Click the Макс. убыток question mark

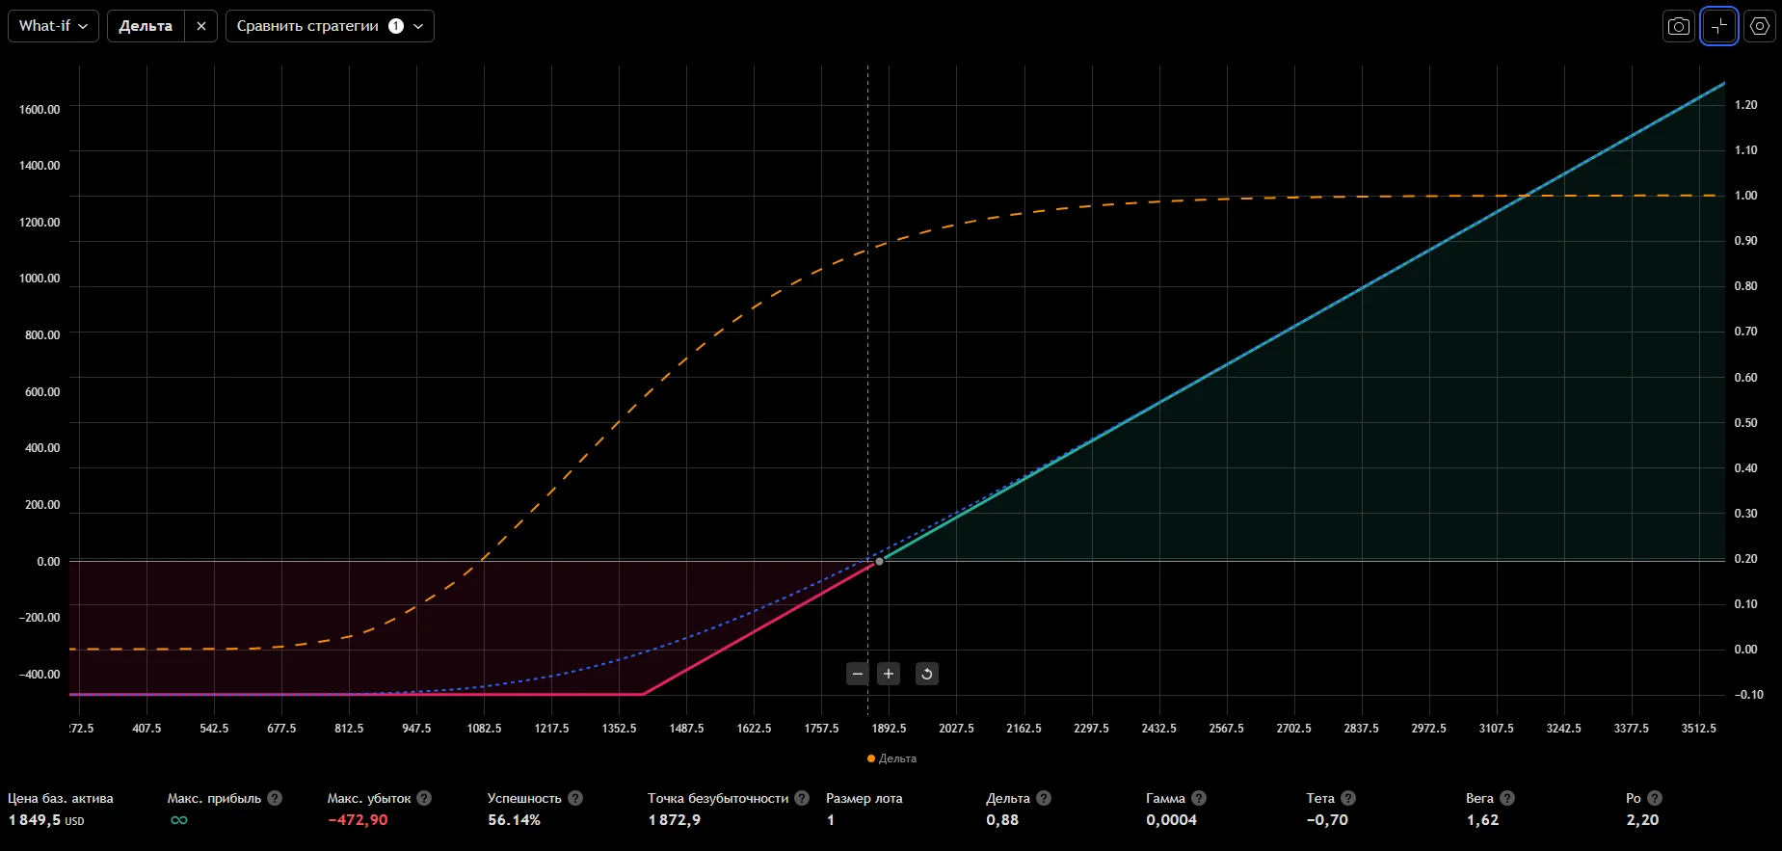tap(424, 798)
